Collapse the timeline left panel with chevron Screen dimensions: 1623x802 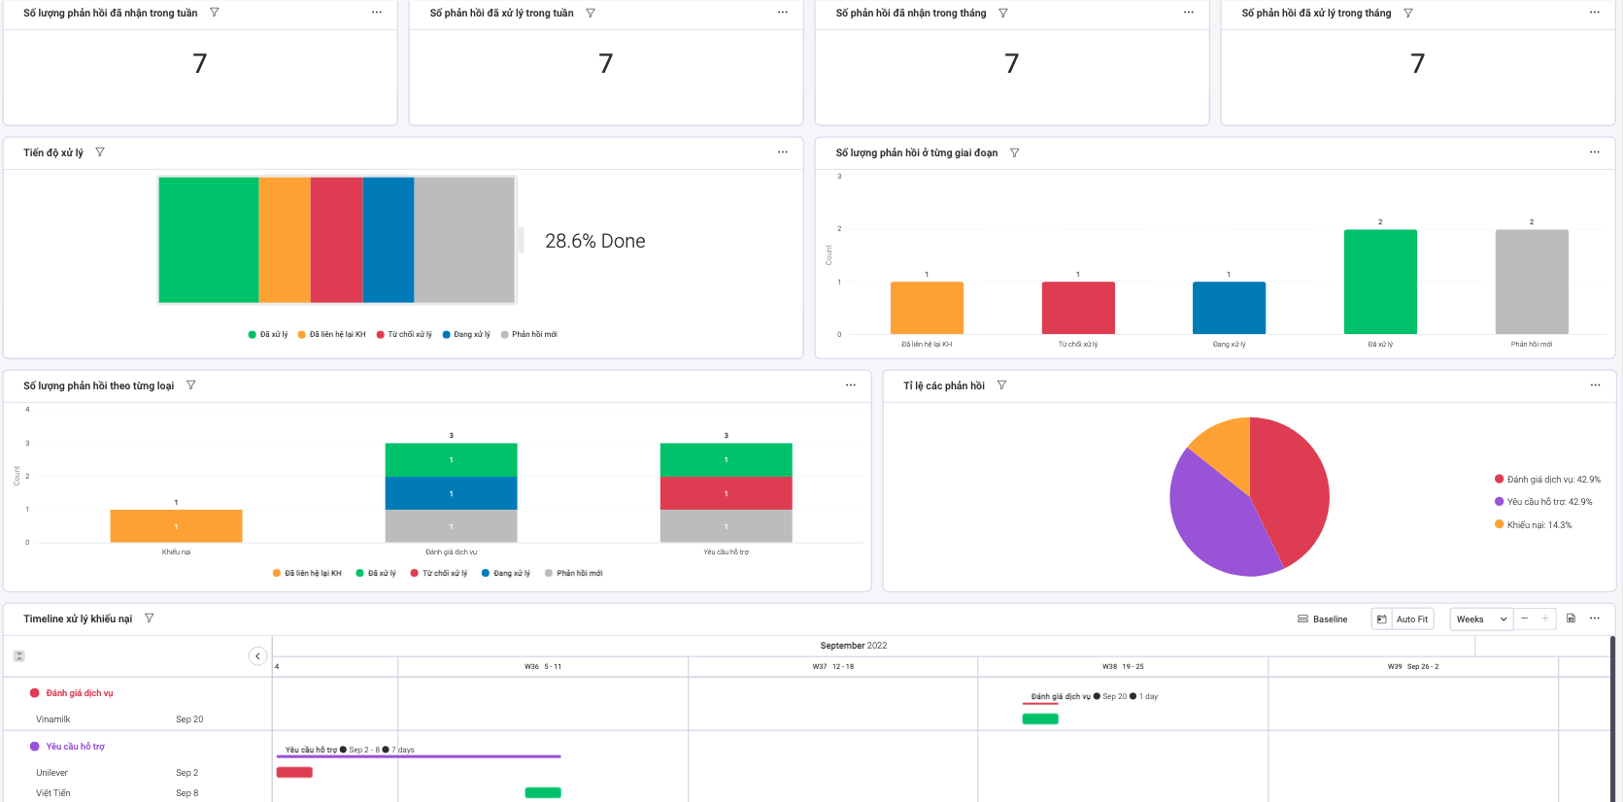pos(257,656)
